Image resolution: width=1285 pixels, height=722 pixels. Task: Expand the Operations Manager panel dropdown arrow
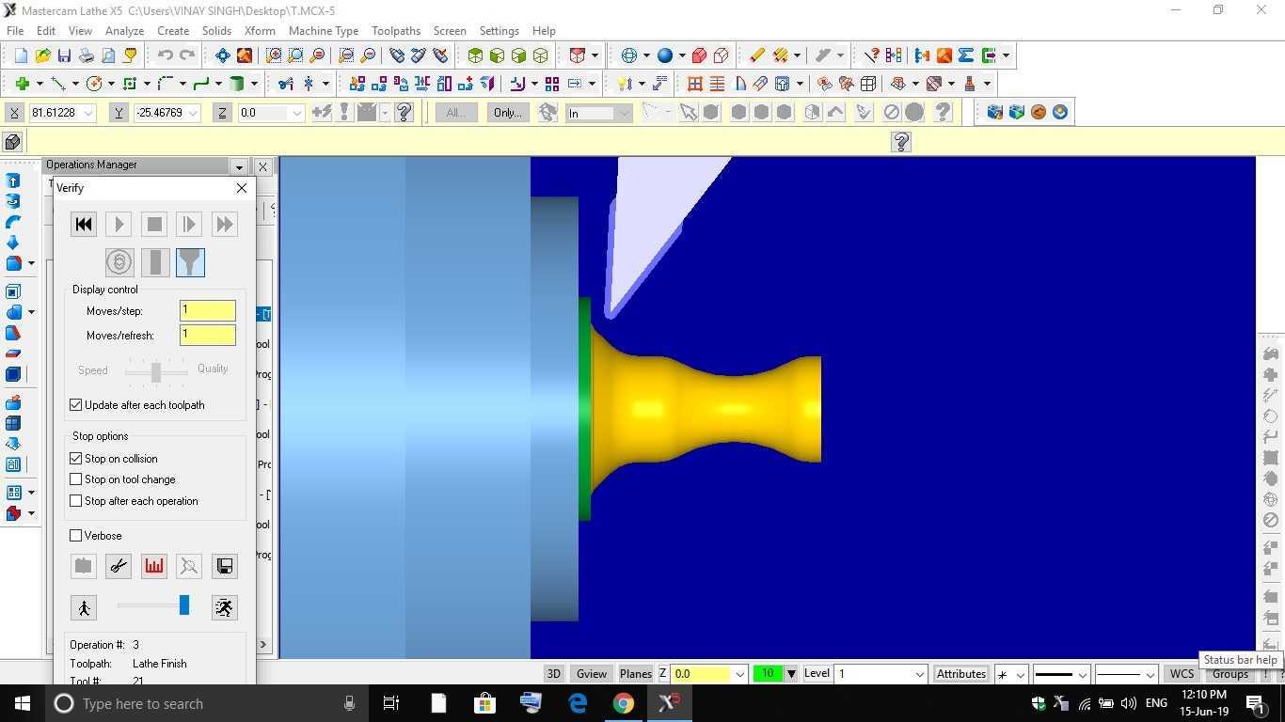[x=239, y=166]
